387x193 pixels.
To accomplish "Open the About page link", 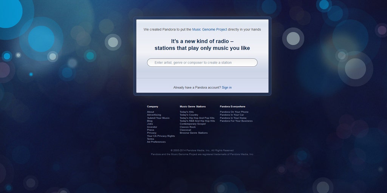I will (x=150, y=112).
